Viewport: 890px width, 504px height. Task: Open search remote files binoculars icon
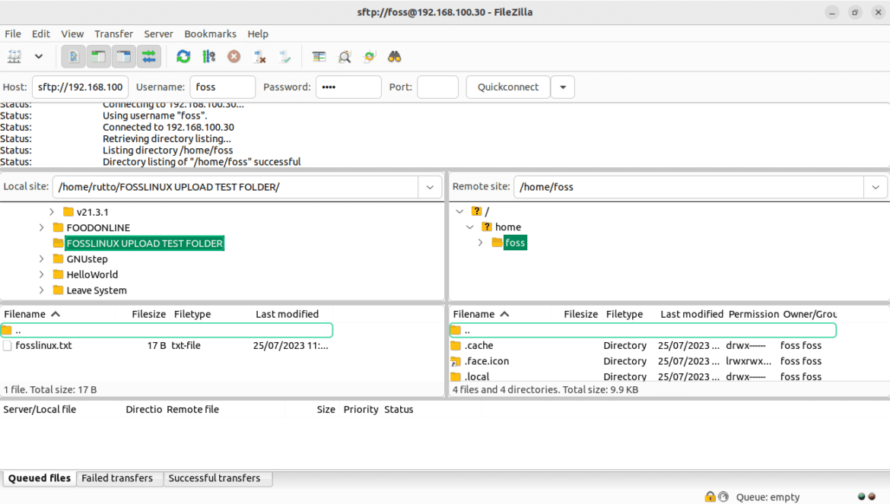394,57
